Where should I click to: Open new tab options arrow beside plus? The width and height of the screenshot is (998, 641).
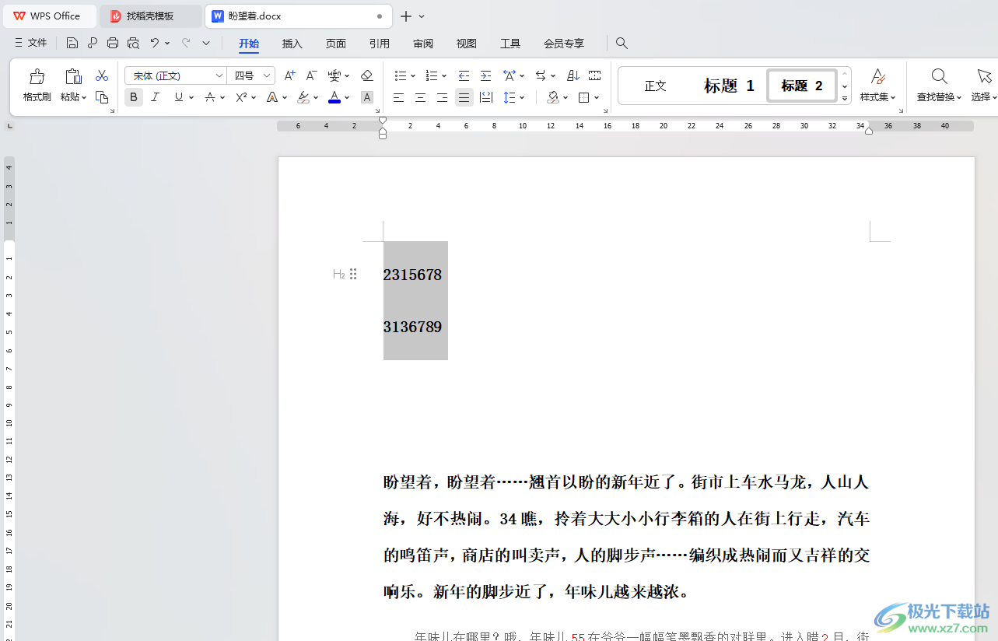tap(422, 16)
